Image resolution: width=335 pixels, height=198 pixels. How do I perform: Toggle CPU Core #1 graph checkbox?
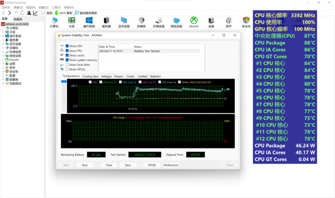100,82
